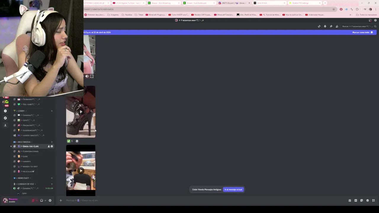Screen dimensions: 379x213
Task: Open the sticker picker
Action: pos(362,200)
